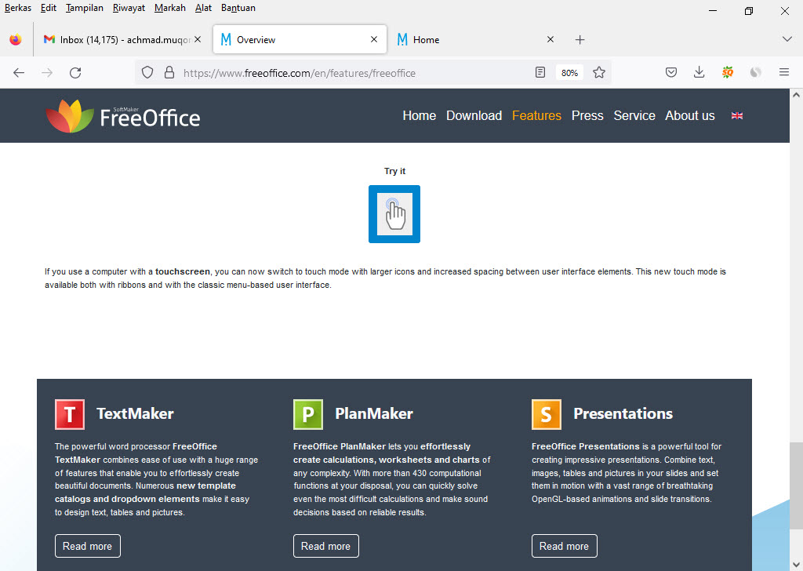Open the list all tabs dropdown
This screenshot has height=571, width=803.
[x=787, y=39]
